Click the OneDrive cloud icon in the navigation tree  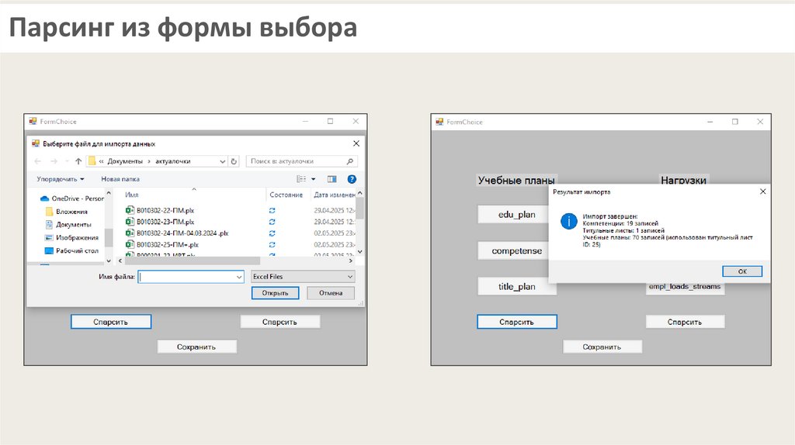point(44,198)
